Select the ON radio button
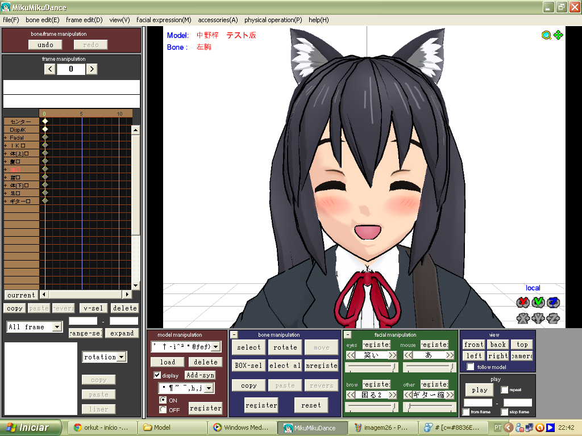The height and width of the screenshot is (436, 582). point(163,400)
